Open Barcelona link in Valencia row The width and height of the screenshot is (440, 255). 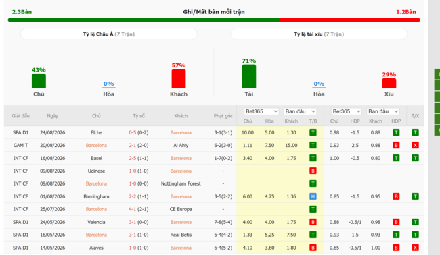pyautogui.click(x=181, y=222)
